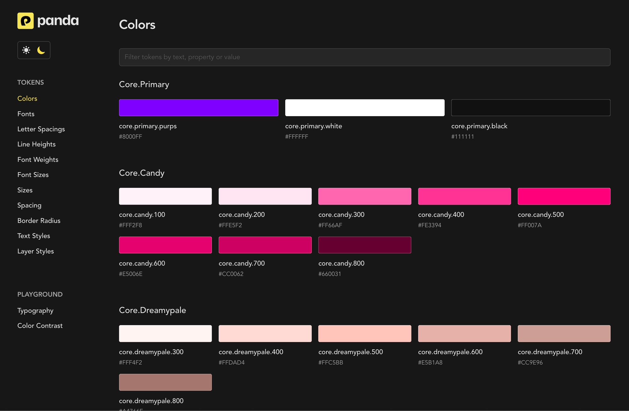Viewport: 629px width, 411px height.
Task: Choose the core.dreamypale.700 swatch
Action: click(x=564, y=334)
